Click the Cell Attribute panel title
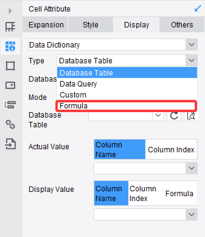Viewport: 205px width, 237px height. pos(50,9)
